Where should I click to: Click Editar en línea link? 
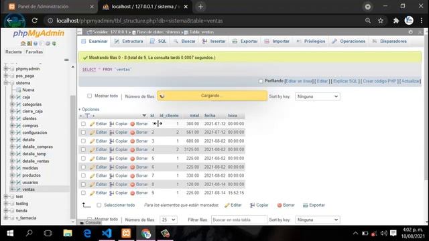coord(299,81)
